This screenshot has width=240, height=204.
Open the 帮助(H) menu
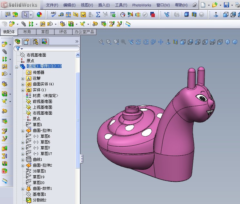(181, 5)
